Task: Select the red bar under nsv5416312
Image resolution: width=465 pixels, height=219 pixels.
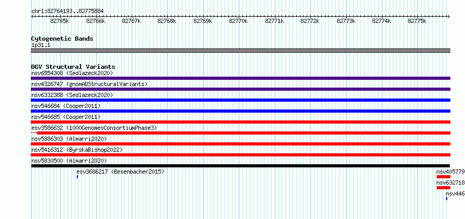Action: pos(241,155)
